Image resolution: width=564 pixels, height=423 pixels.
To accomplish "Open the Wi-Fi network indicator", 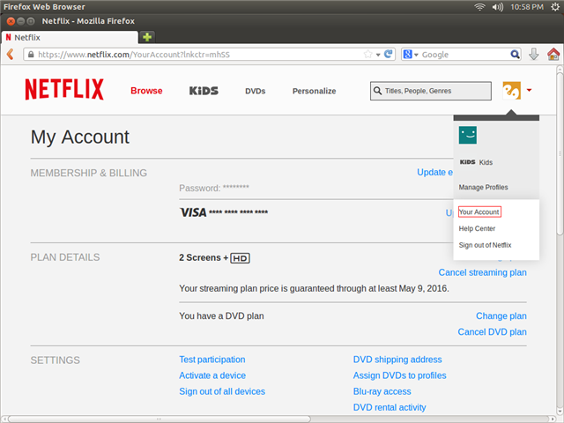I will [479, 6].
